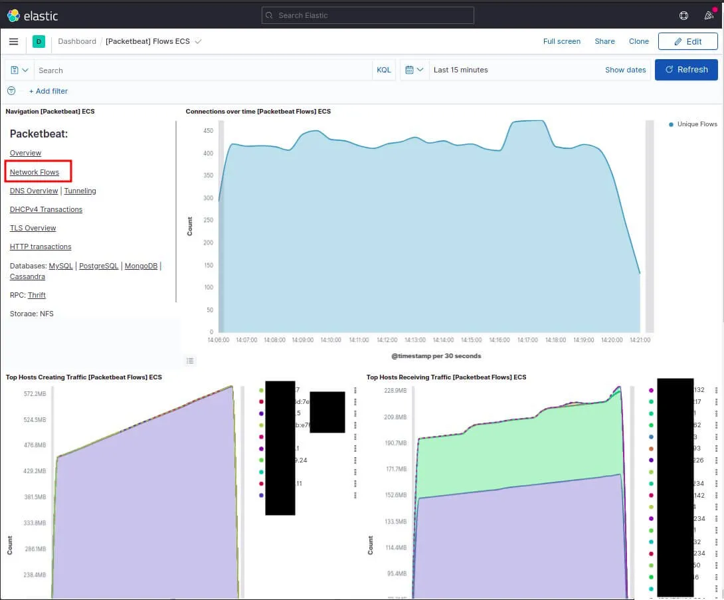Click Connections over time panel title

pyautogui.click(x=258, y=112)
